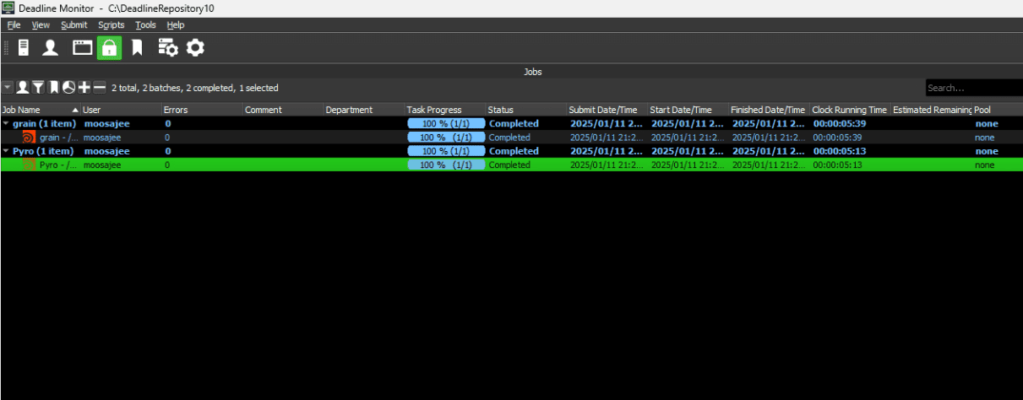Click 'Completed' status in Pyro batch row

pos(514,151)
